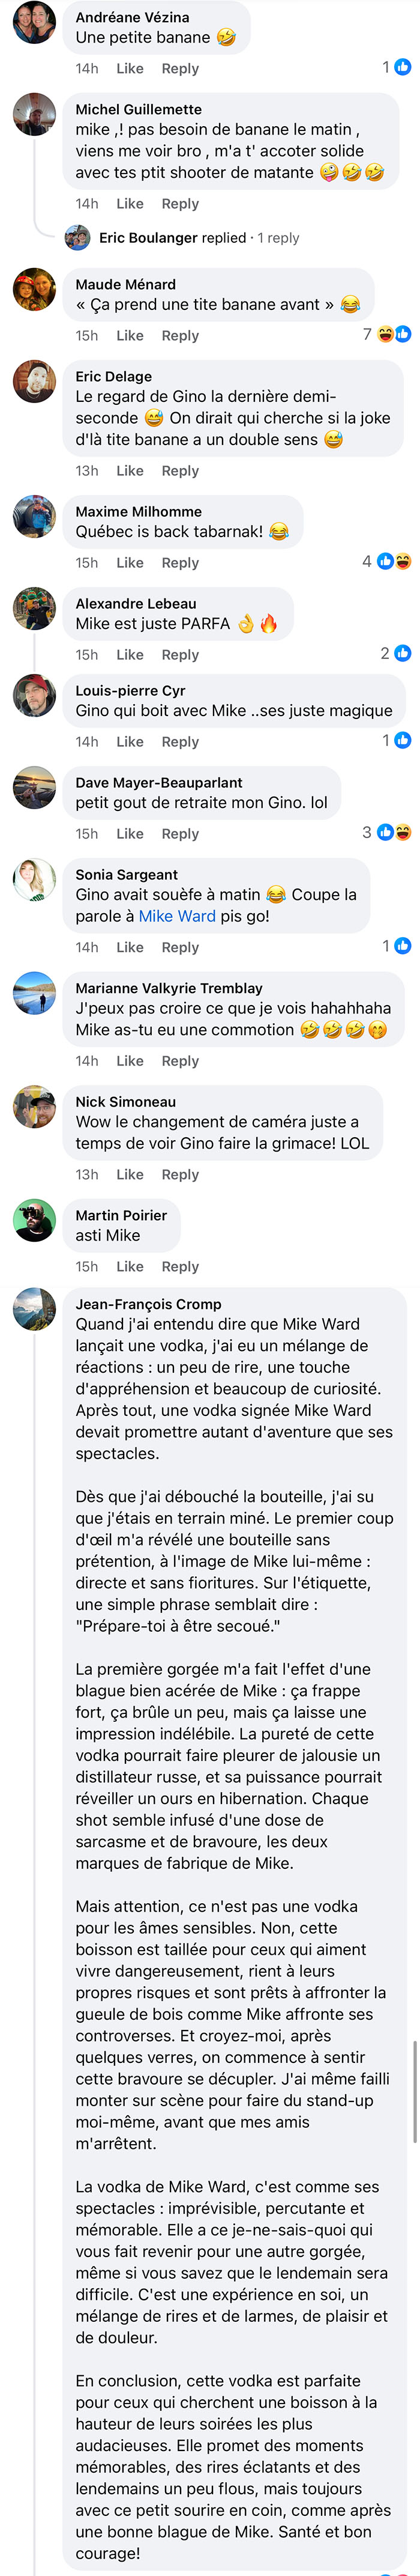
Task: Open Eric Boulanger's small reply avatar
Action: coord(78,238)
